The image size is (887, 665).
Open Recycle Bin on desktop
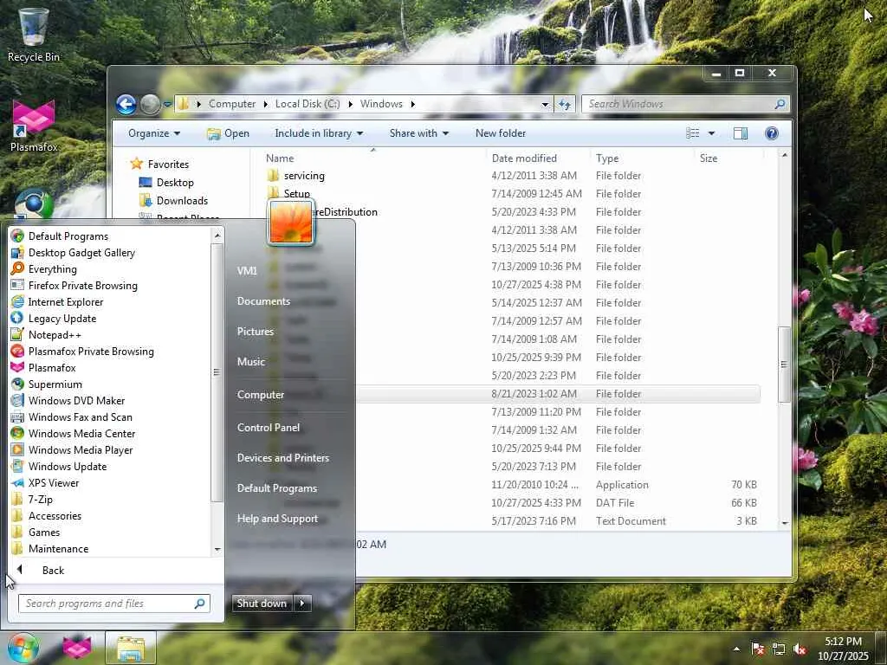coord(34,34)
